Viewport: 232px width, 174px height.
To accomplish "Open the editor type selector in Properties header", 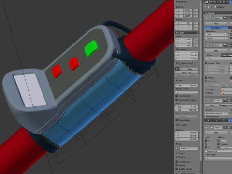I will tap(206, 2).
